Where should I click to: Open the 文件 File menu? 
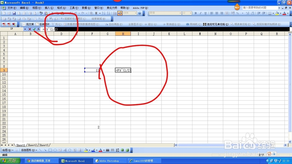[12, 8]
